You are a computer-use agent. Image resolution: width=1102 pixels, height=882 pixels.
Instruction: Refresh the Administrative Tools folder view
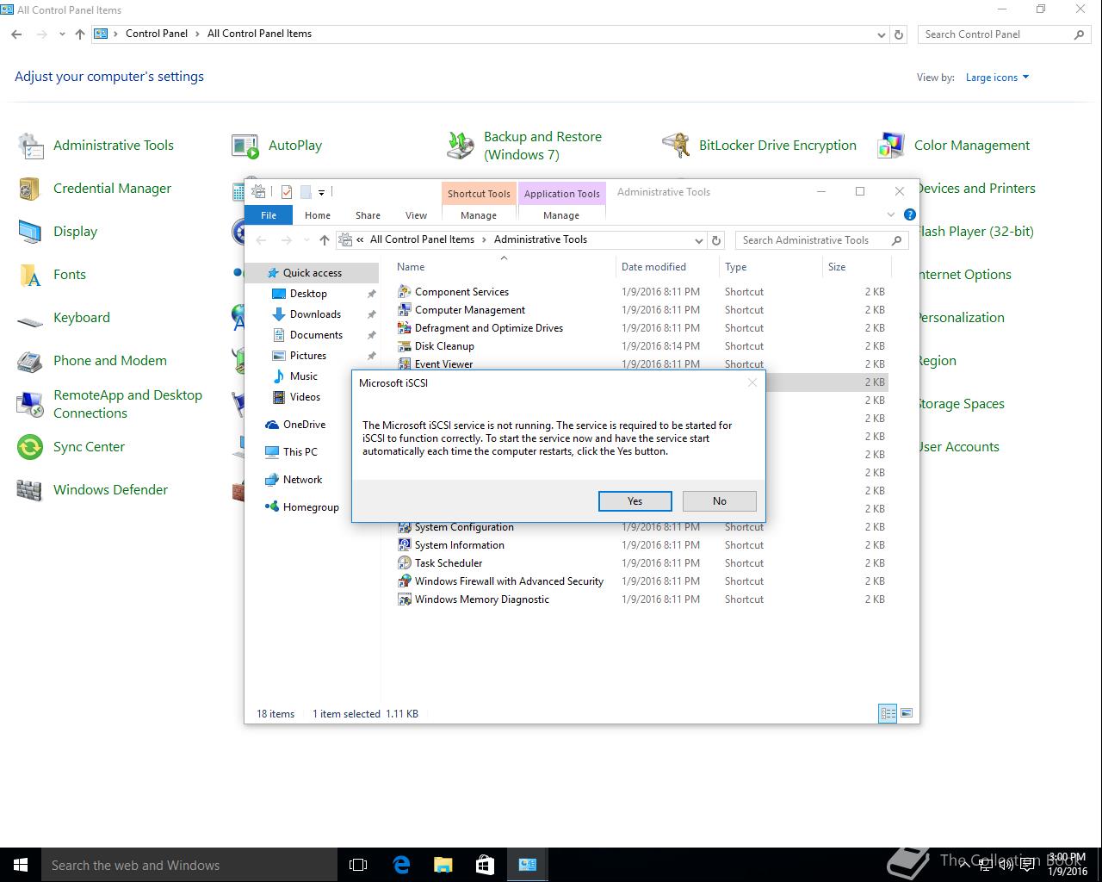[716, 240]
